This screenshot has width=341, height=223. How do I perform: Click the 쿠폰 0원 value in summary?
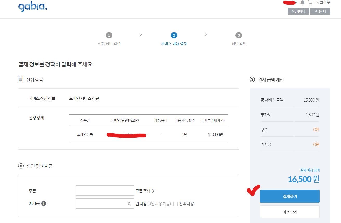pyautogui.click(x=316, y=129)
